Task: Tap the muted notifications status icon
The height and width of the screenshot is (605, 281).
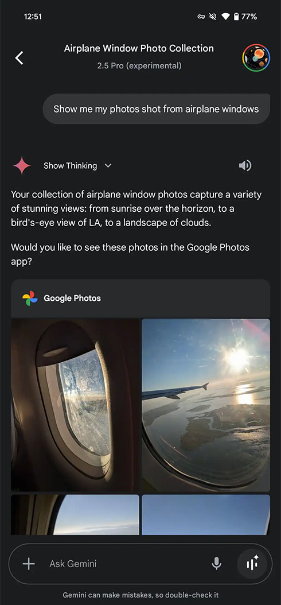Action: (x=212, y=17)
